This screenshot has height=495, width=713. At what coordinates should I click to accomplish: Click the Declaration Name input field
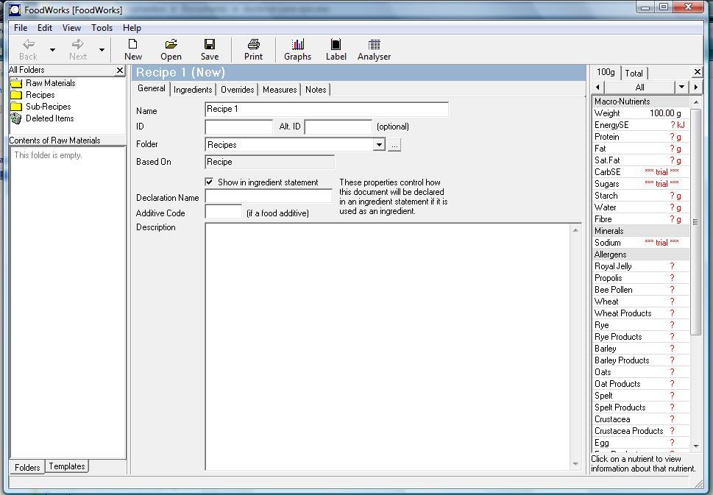[268, 197]
